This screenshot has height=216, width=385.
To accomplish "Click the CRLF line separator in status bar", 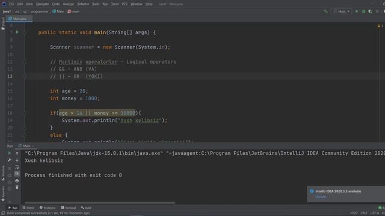I will pyautogui.click(x=363, y=213).
